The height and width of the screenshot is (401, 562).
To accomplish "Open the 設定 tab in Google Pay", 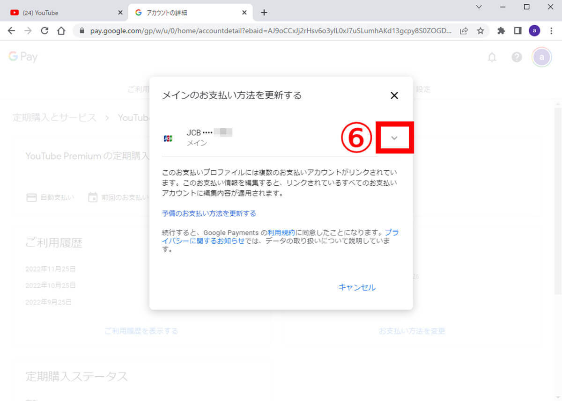I will click(423, 89).
